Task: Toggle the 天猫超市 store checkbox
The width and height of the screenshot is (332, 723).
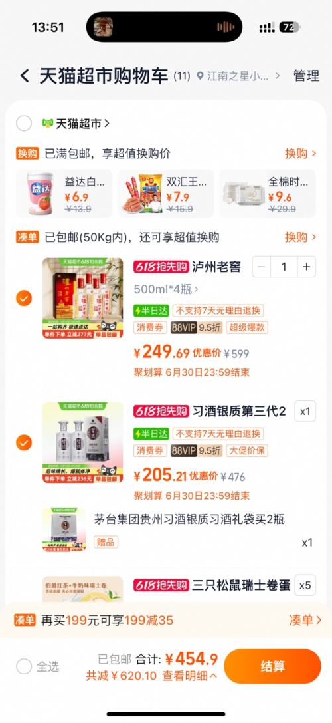Action: 24,124
